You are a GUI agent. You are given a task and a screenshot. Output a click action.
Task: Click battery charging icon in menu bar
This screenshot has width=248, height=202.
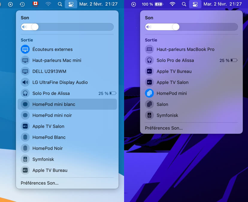tap(159, 4)
